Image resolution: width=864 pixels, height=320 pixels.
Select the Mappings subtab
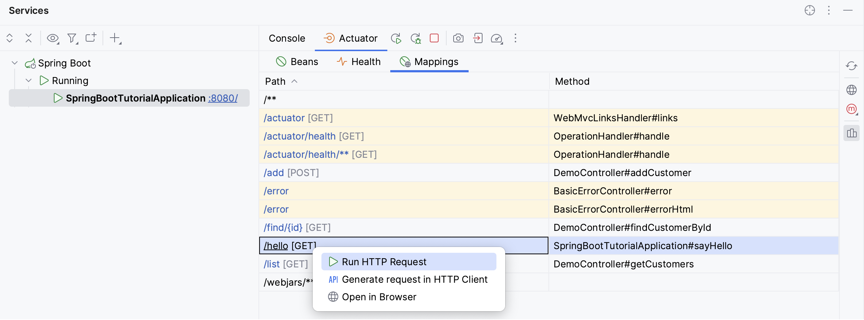429,61
